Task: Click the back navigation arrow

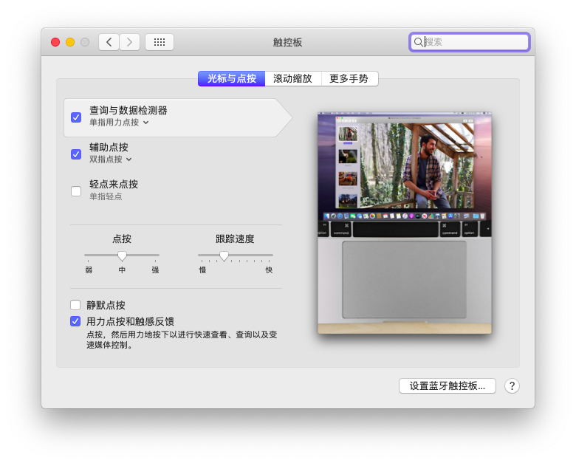Action: pyautogui.click(x=109, y=42)
